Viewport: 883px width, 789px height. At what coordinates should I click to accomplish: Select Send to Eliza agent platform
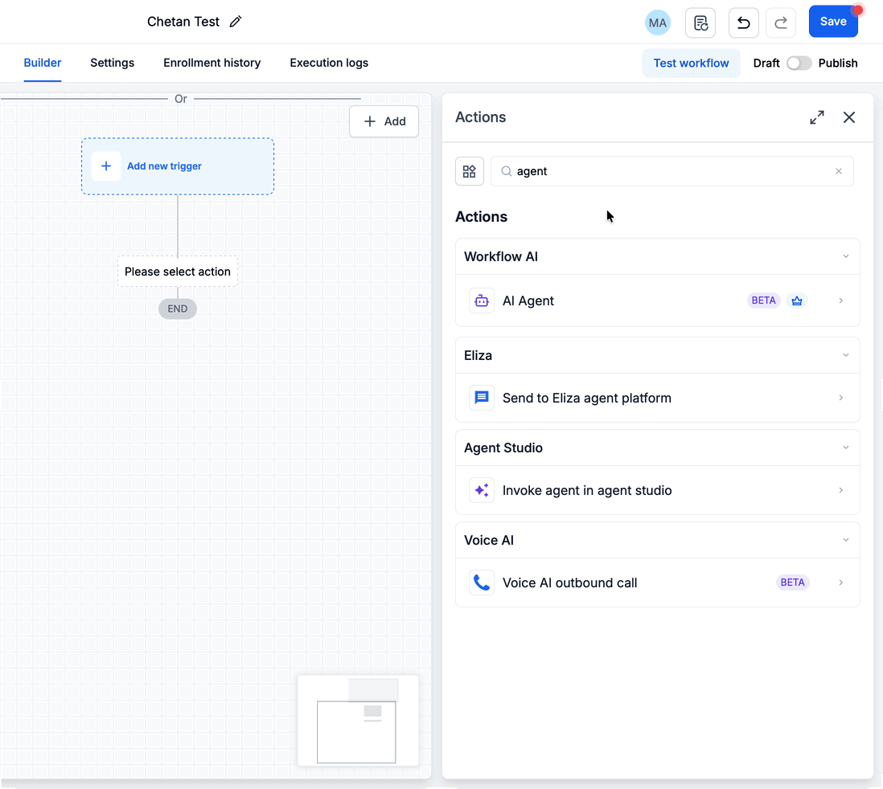coord(657,398)
